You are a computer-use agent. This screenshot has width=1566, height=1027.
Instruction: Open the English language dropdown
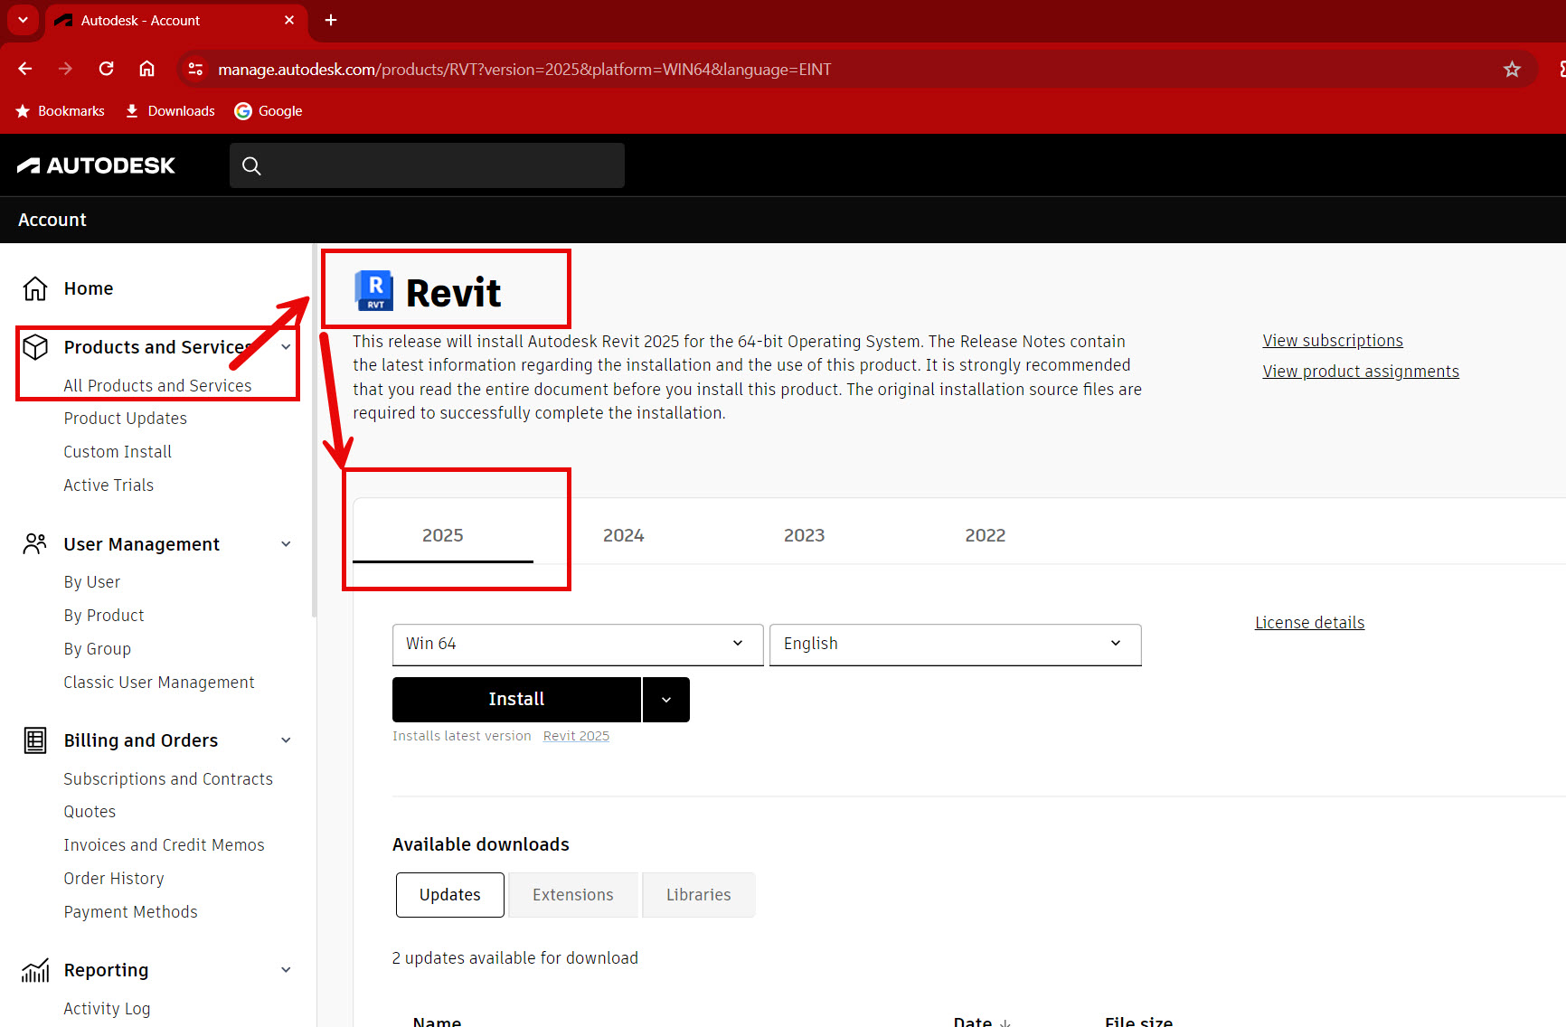click(x=956, y=644)
